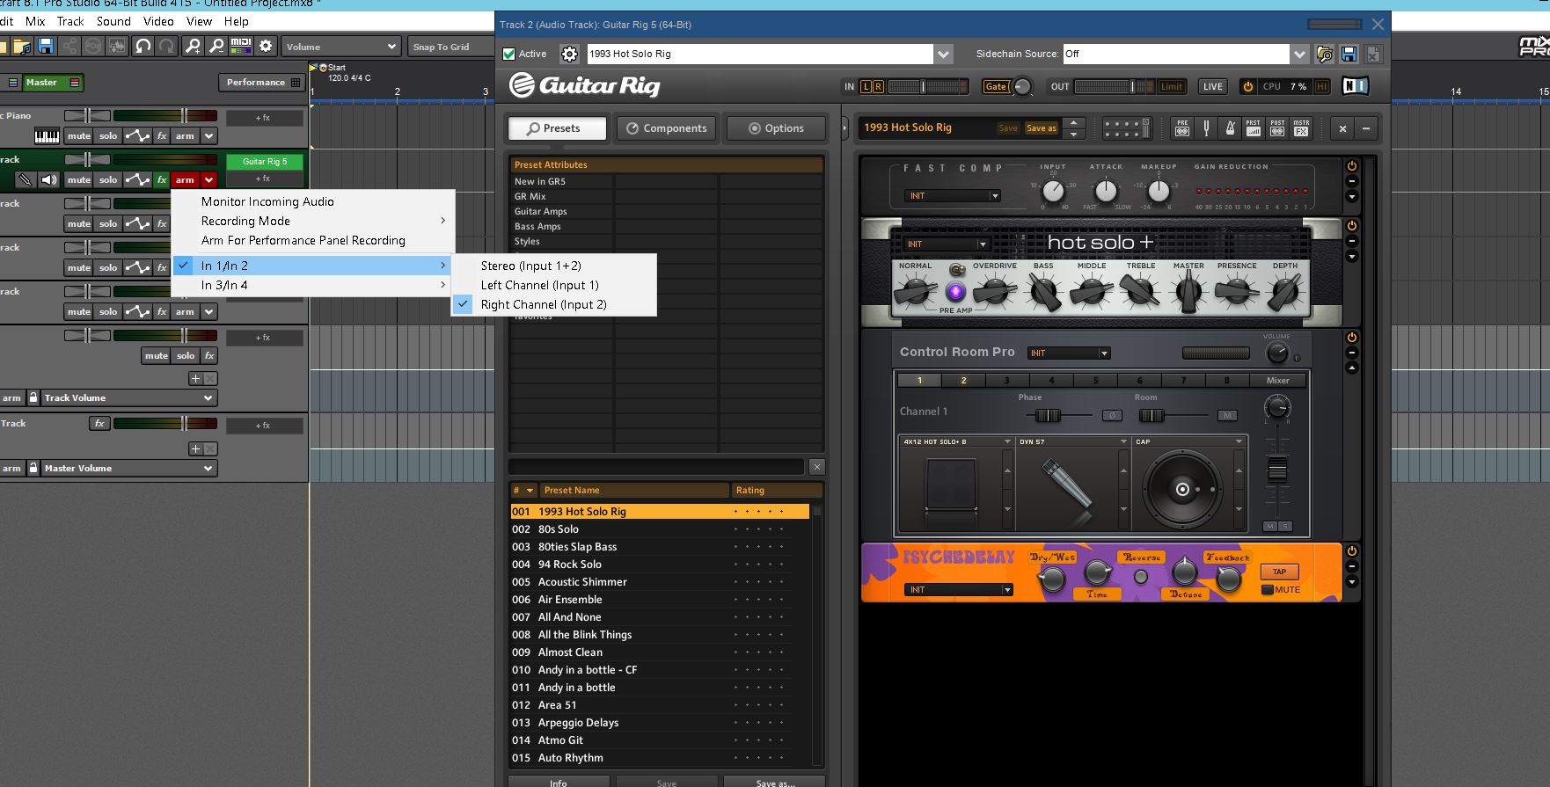Open instrument keyboard icon on Piano track
Image resolution: width=1550 pixels, height=787 pixels.
click(47, 135)
